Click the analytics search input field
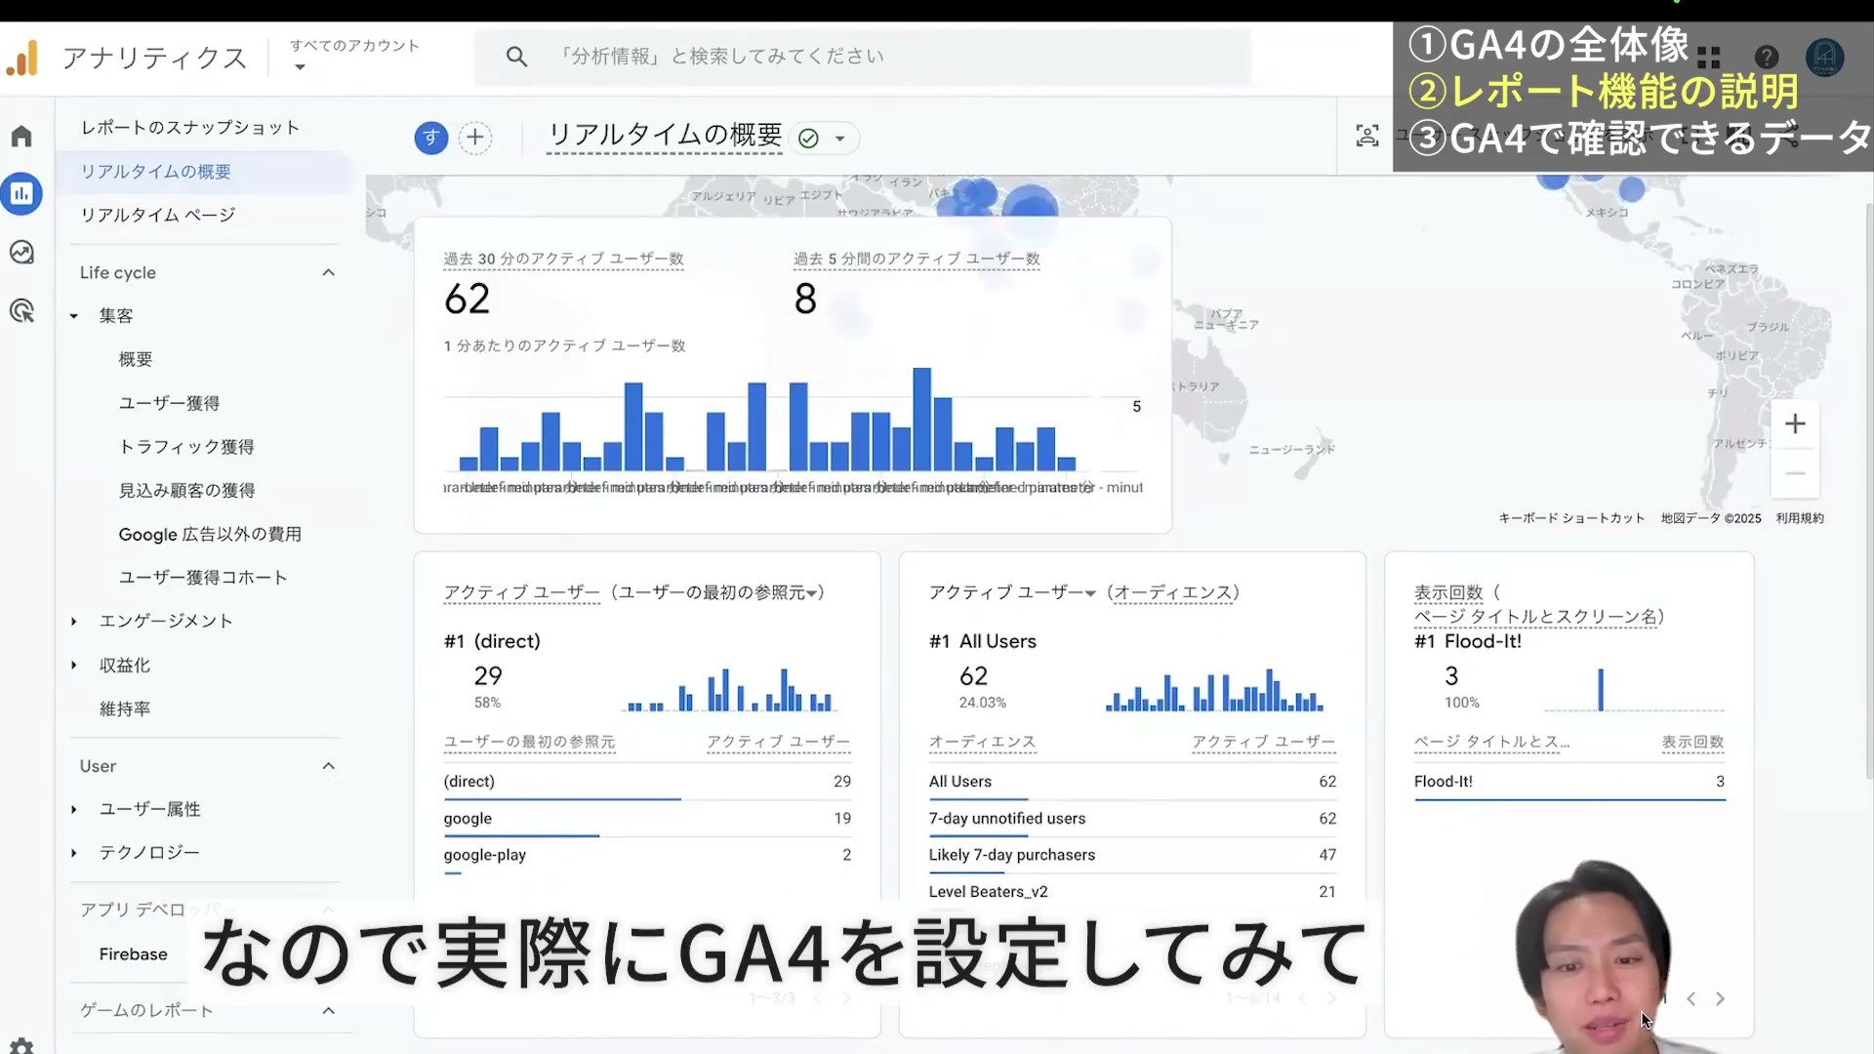Screen dimensions: 1874x1054 point(862,57)
